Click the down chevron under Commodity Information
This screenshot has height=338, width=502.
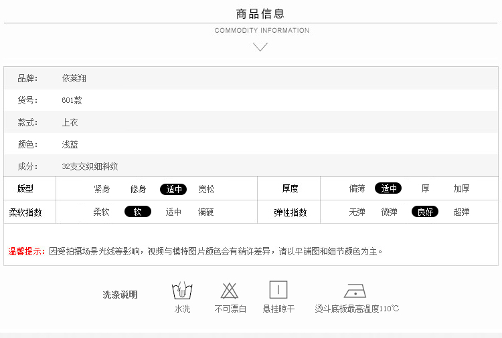coord(260,47)
